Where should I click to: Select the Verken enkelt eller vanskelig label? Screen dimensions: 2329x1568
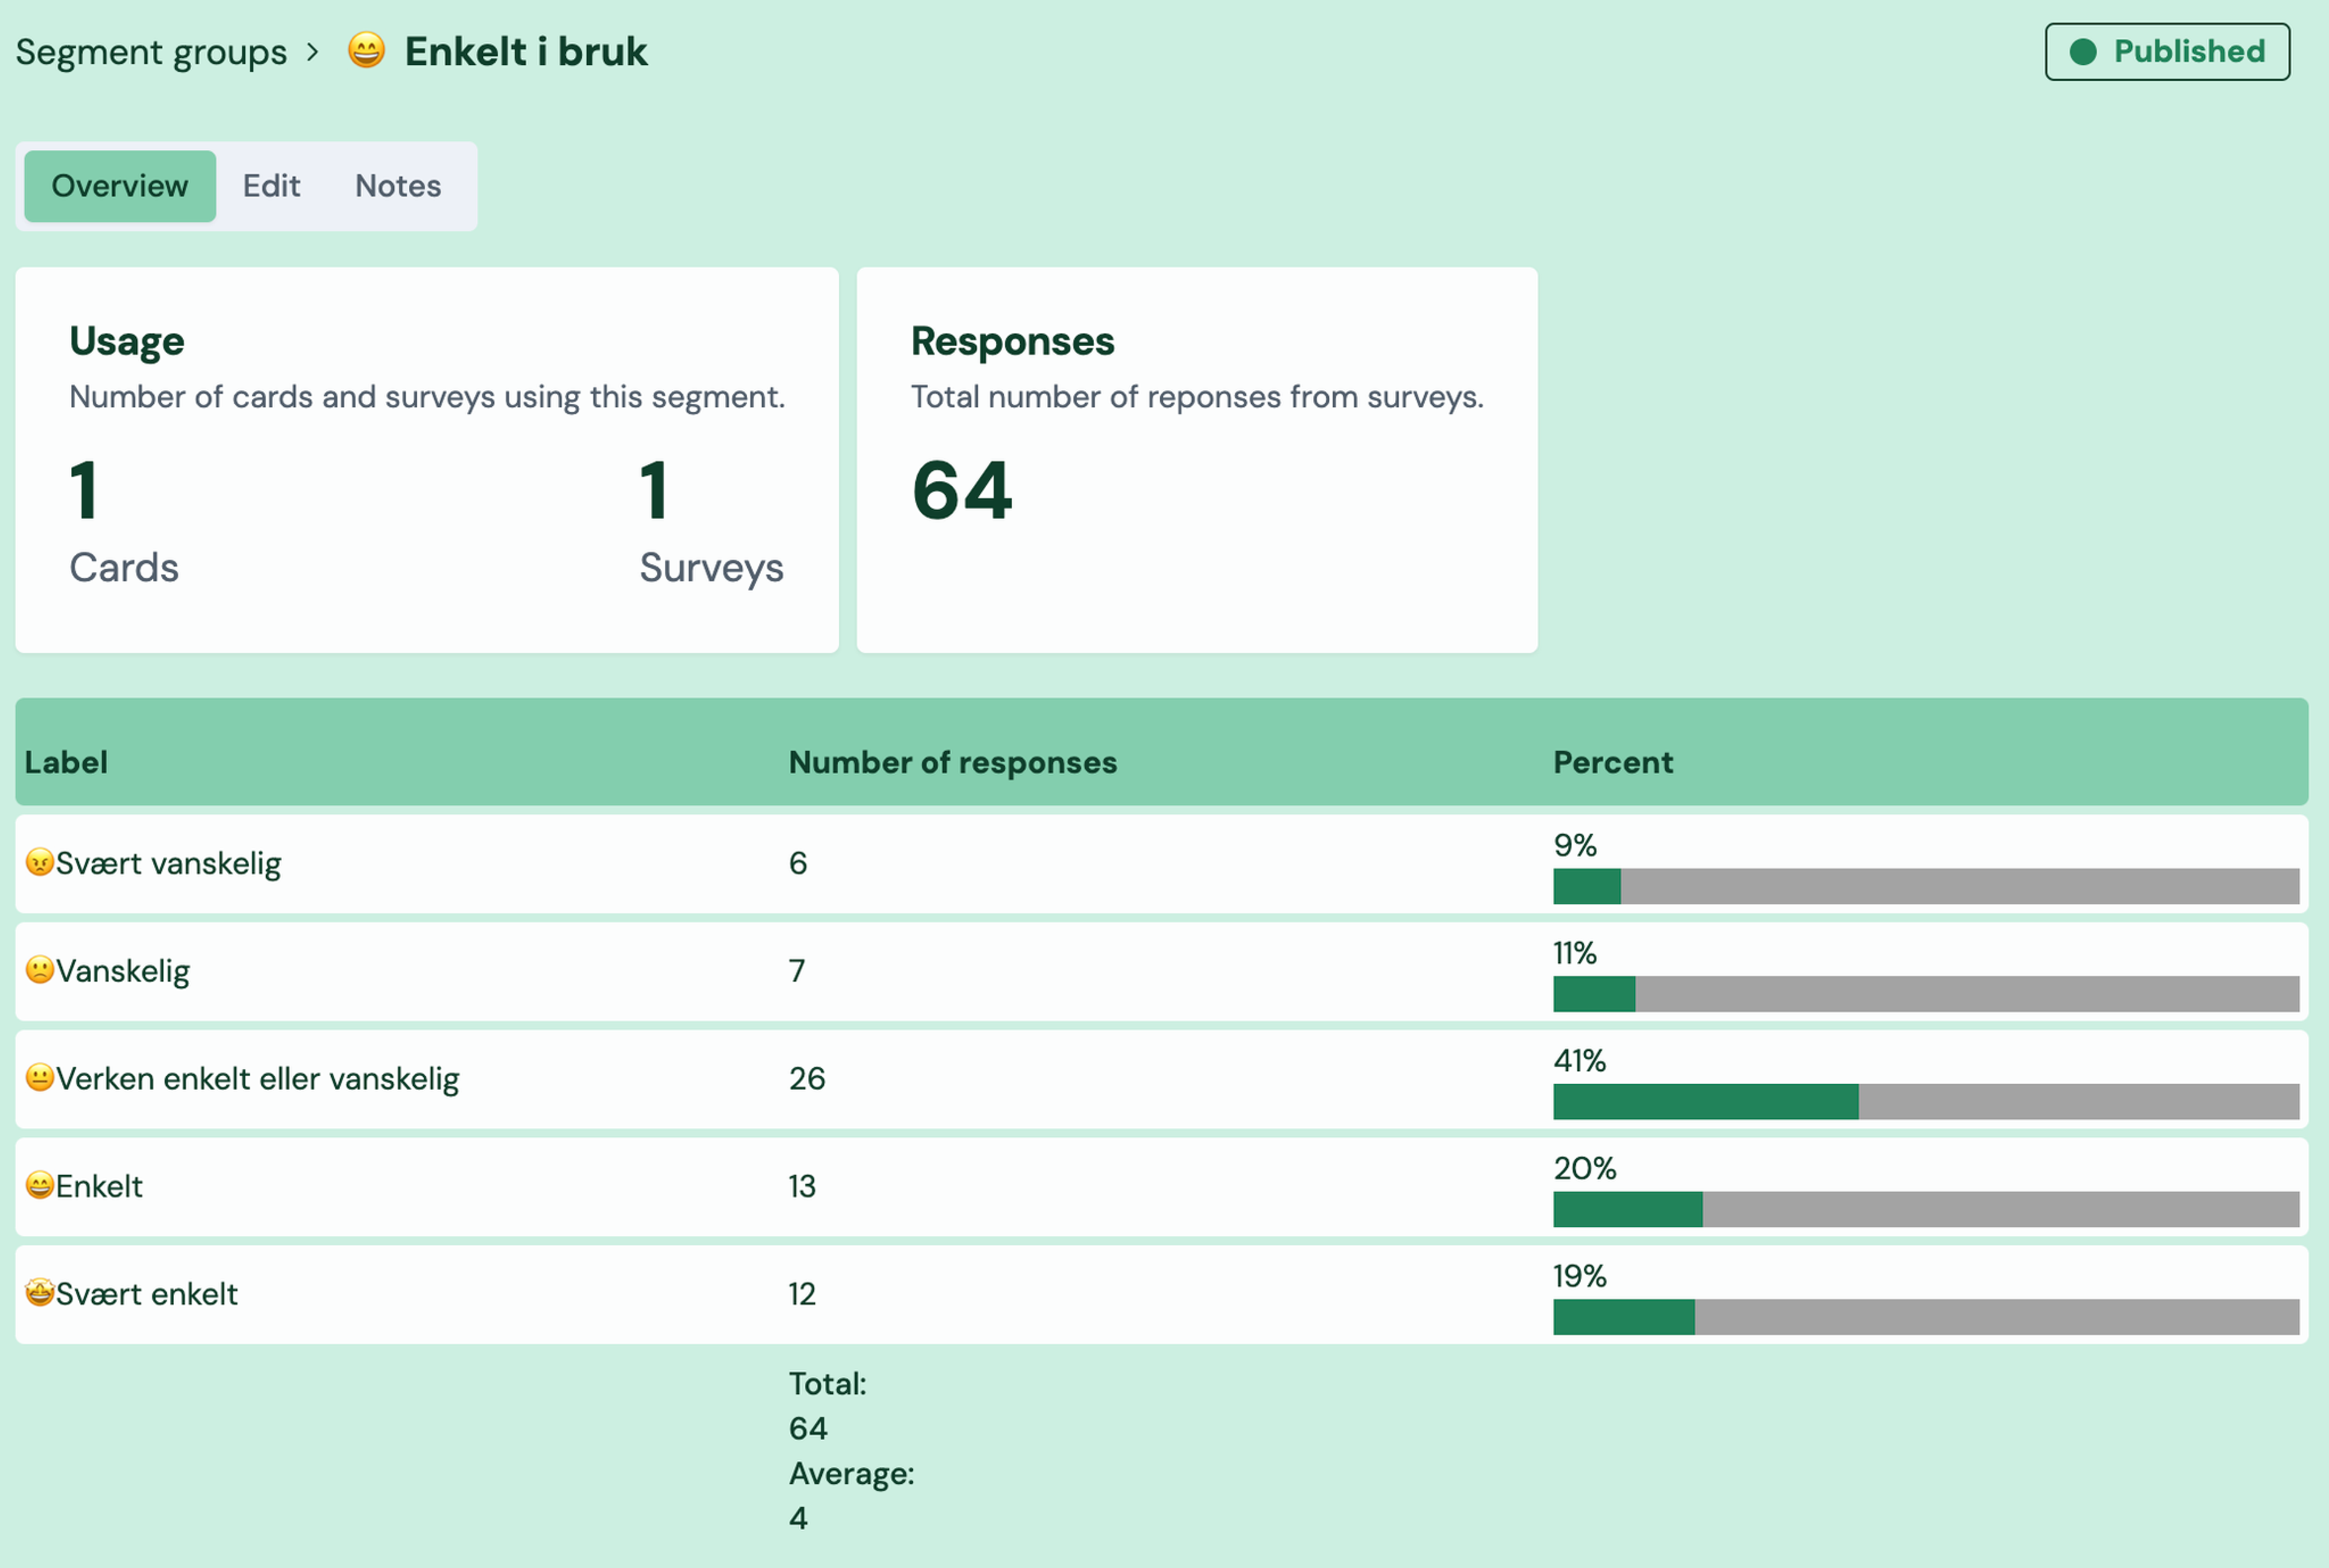coord(258,1079)
